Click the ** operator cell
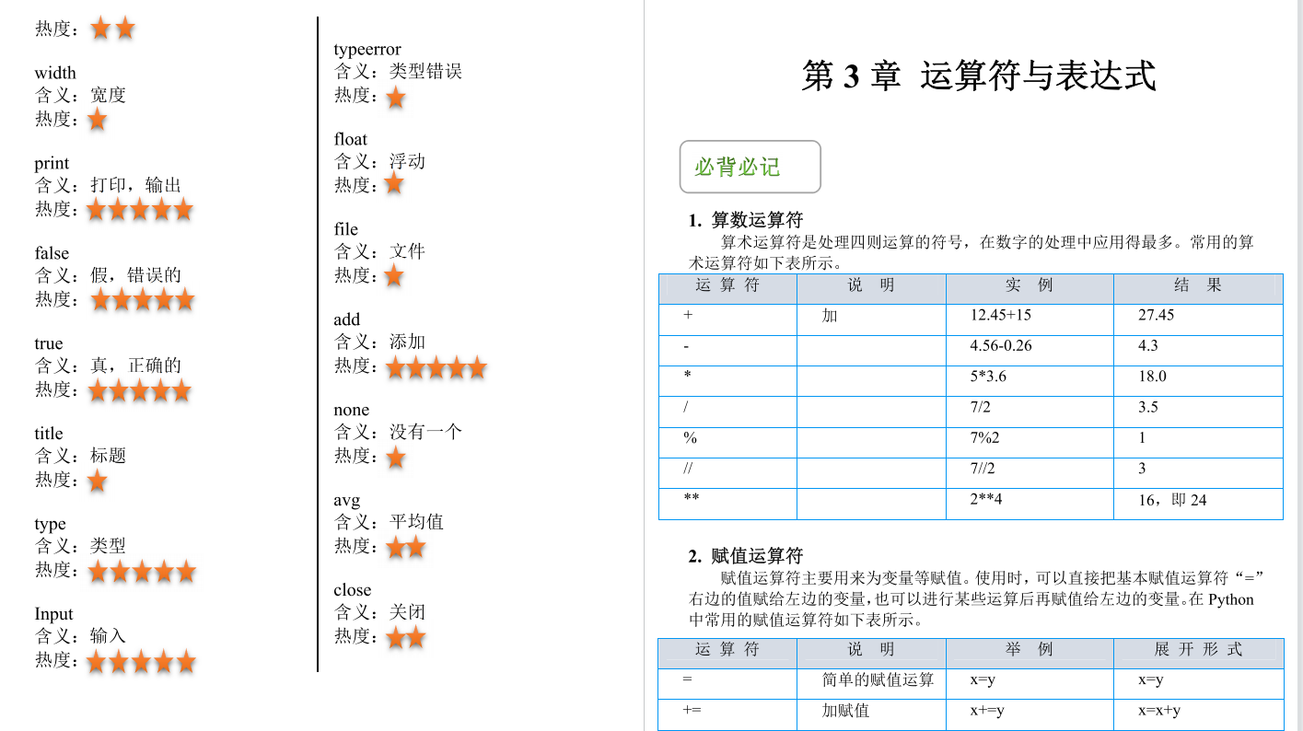This screenshot has width=1303, height=731. pos(727,504)
